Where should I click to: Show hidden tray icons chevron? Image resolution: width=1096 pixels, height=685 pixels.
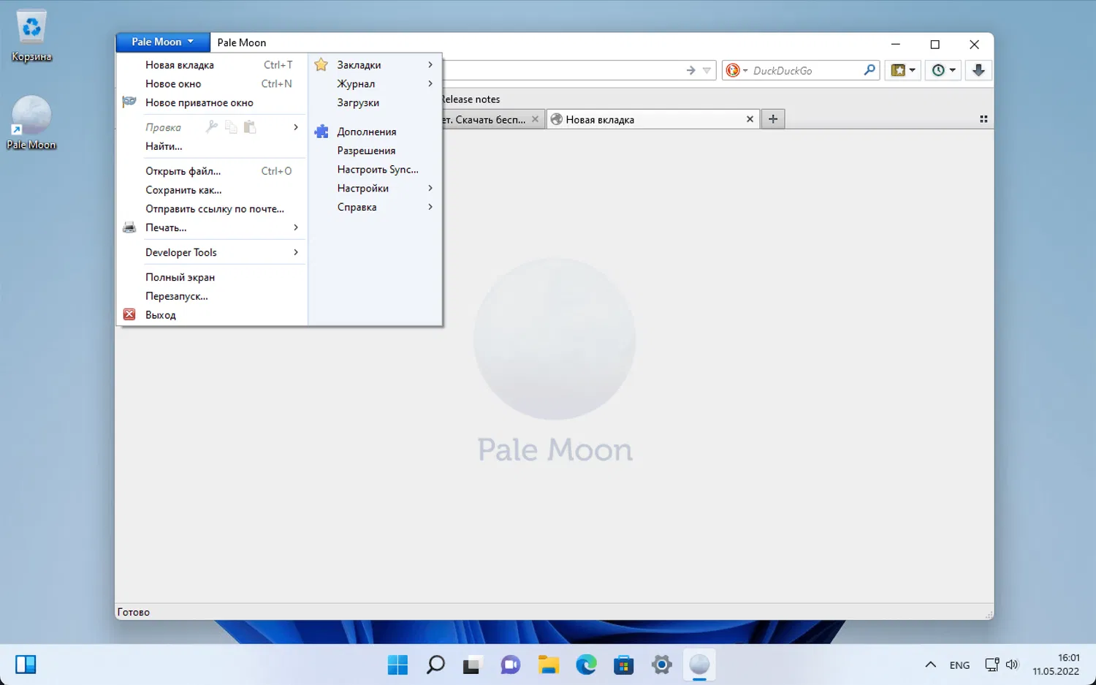[x=930, y=665]
